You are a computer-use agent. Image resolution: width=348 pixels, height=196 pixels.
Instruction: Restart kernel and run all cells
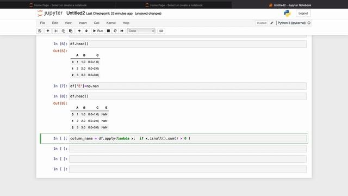[x=122, y=31]
